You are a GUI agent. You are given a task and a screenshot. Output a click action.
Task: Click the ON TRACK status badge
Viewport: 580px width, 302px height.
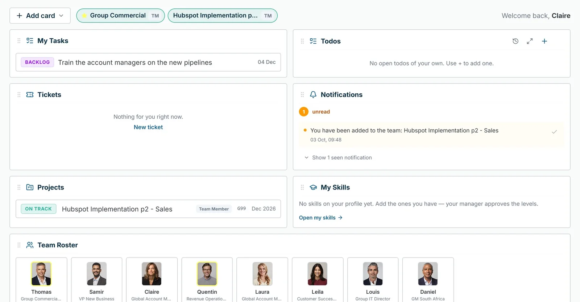point(38,209)
